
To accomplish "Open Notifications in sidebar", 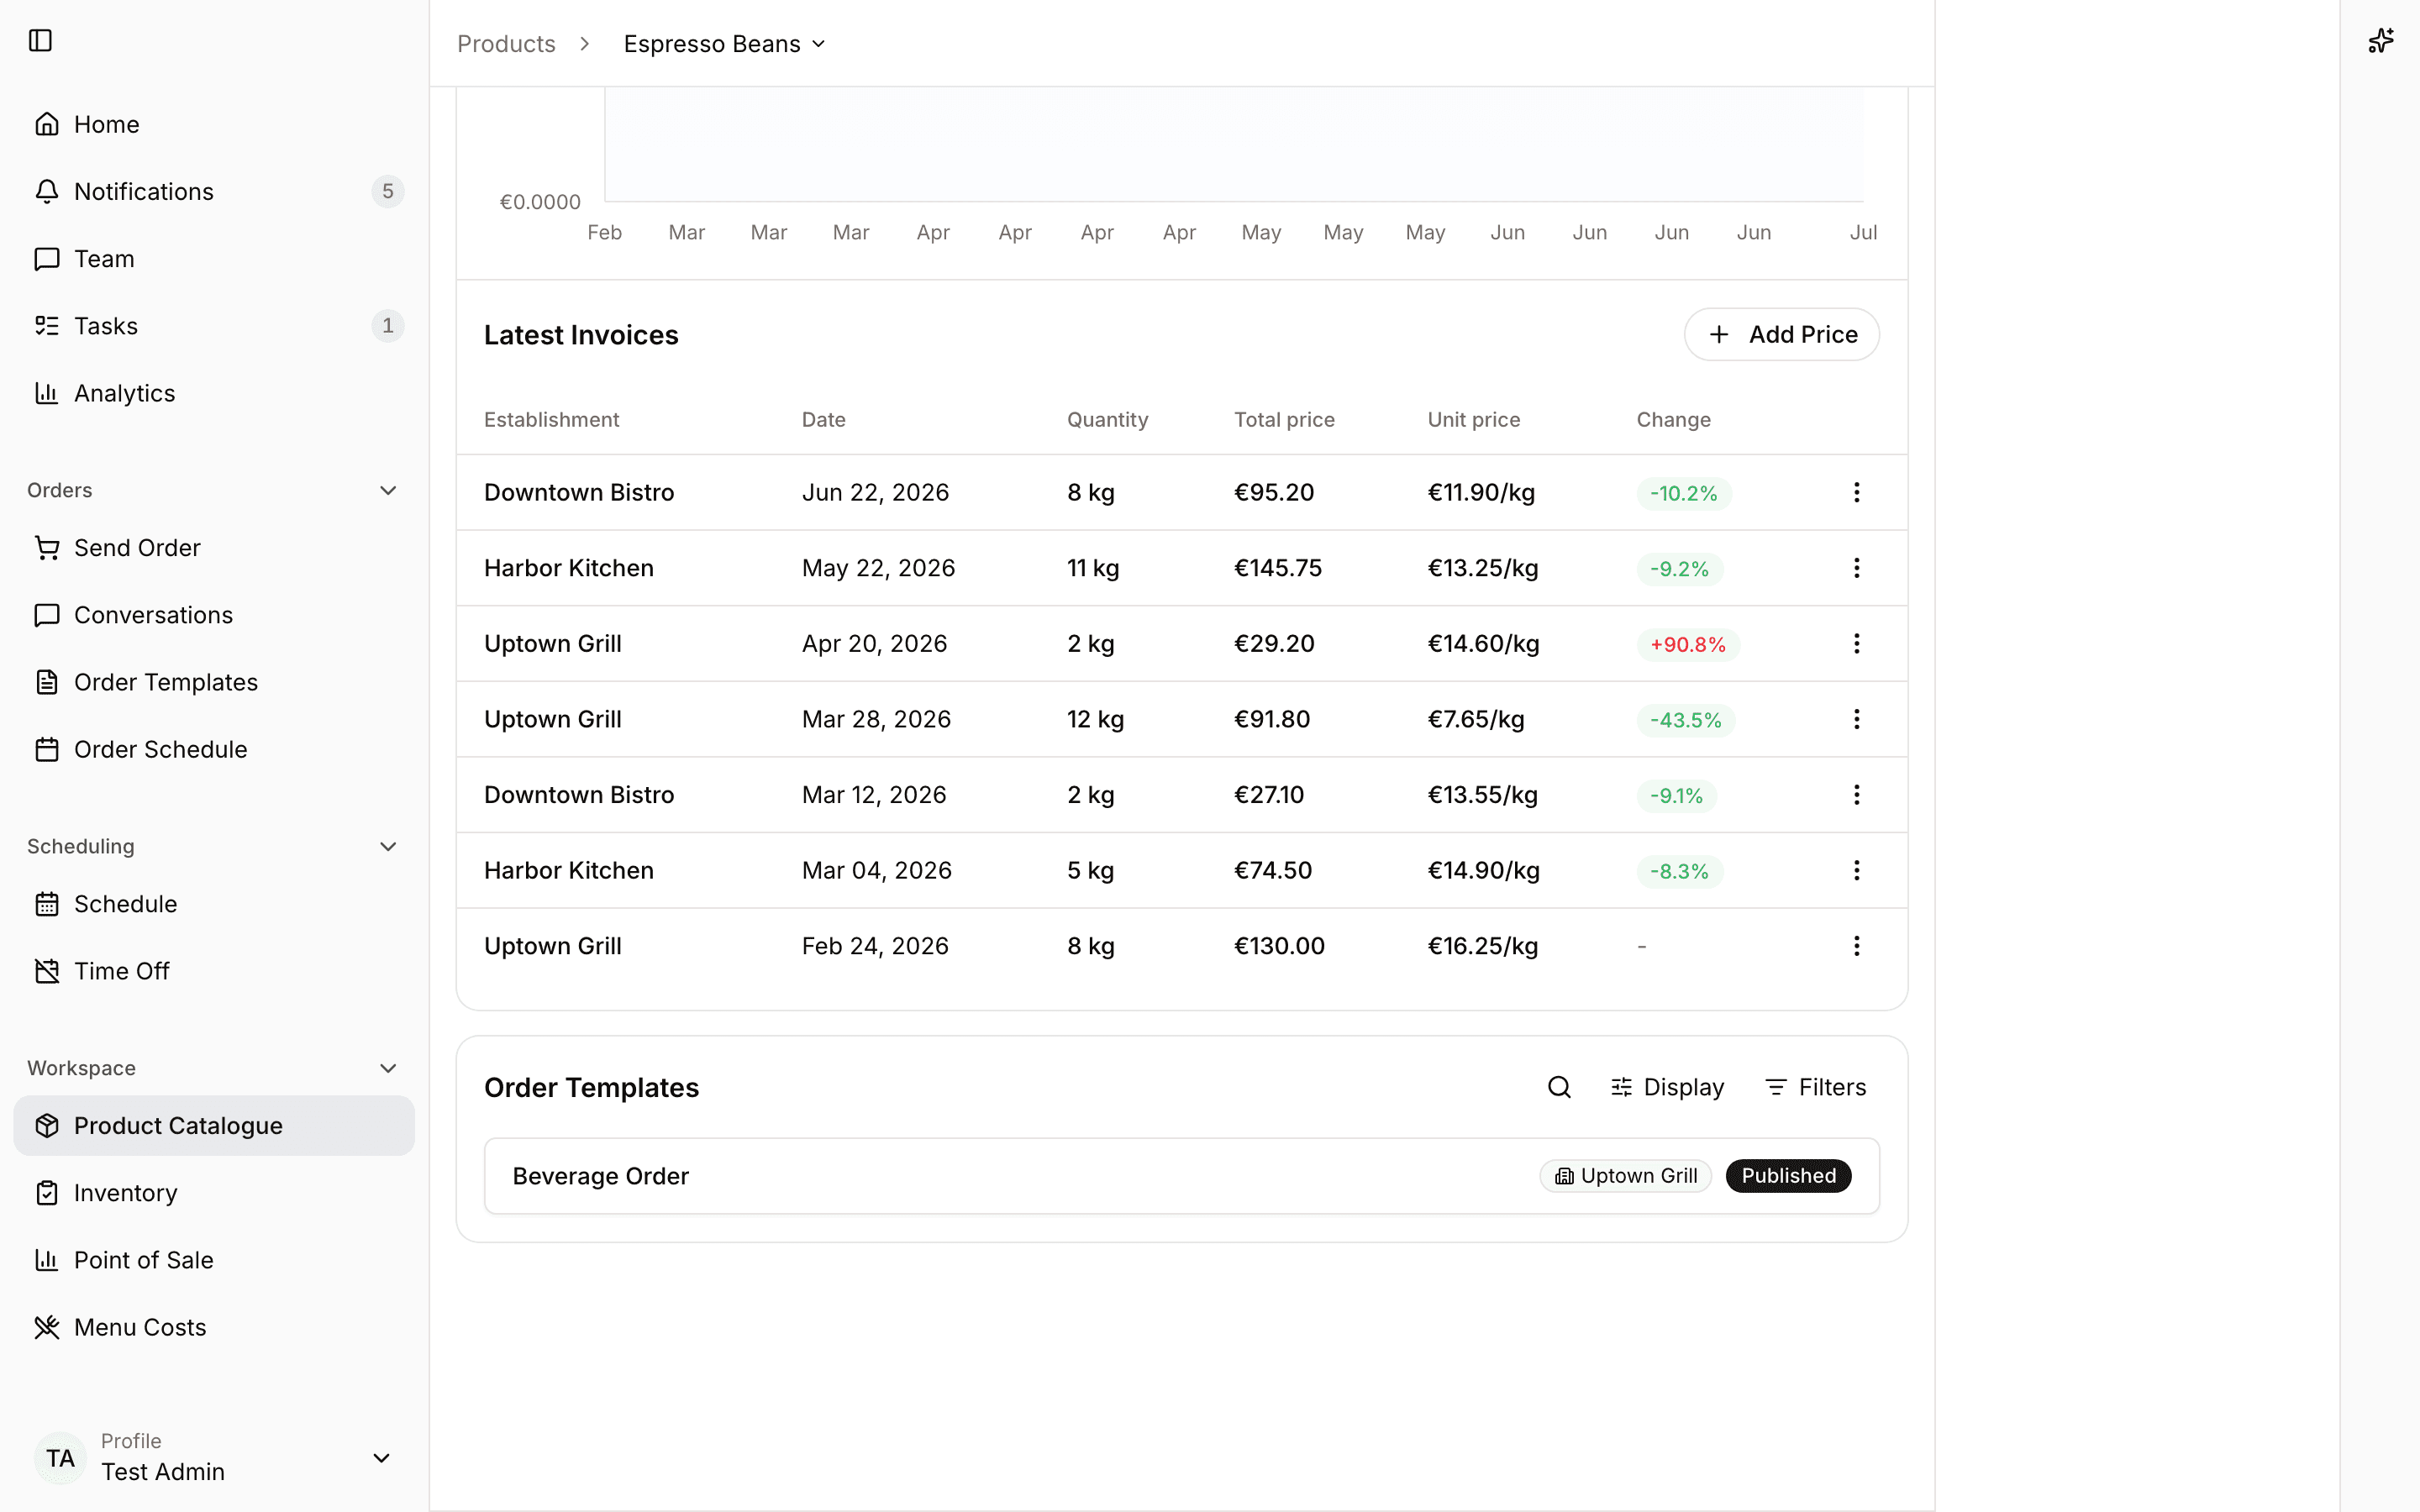I will coord(214,192).
